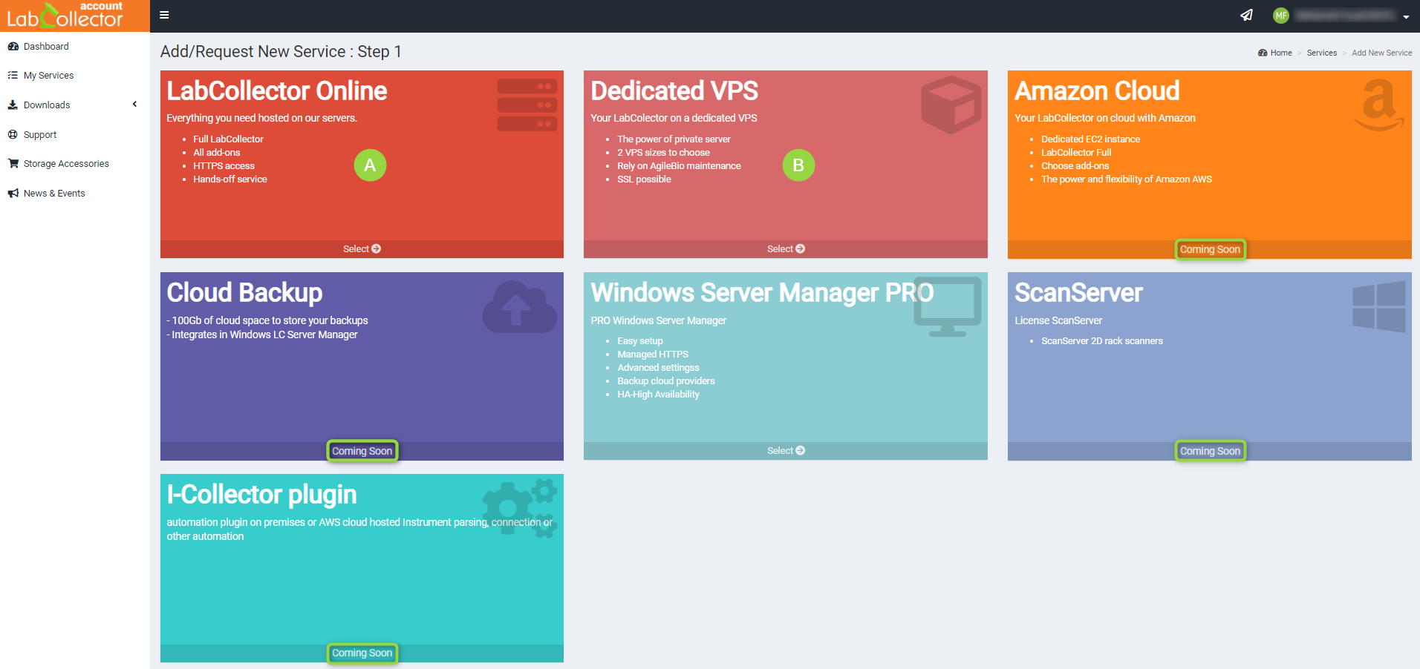The width and height of the screenshot is (1420, 669).
Task: Toggle the hamburger sidebar menu
Action: (x=164, y=15)
